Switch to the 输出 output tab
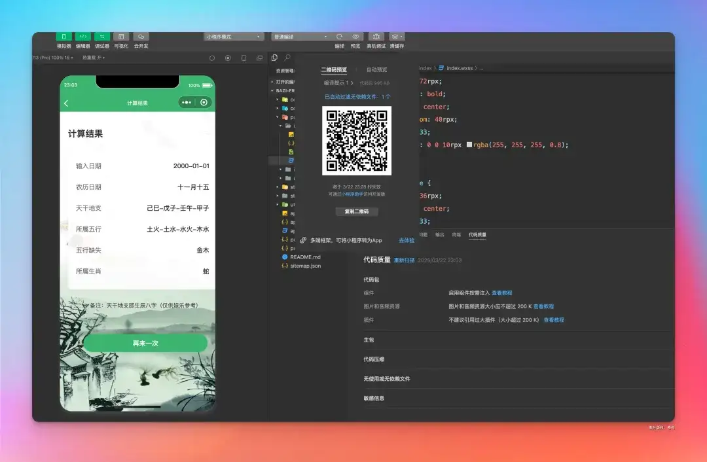707x462 pixels. click(x=440, y=234)
